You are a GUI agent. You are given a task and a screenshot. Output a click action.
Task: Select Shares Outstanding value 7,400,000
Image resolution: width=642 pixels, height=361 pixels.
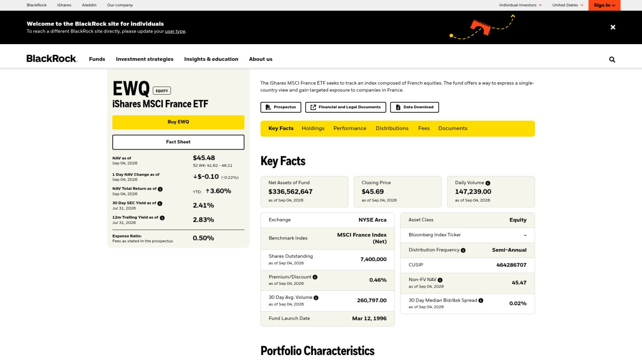click(x=374, y=260)
